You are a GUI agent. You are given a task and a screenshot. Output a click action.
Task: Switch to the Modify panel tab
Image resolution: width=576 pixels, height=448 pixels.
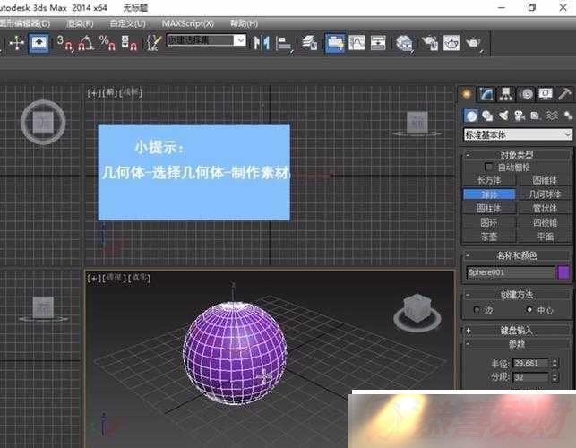click(486, 94)
